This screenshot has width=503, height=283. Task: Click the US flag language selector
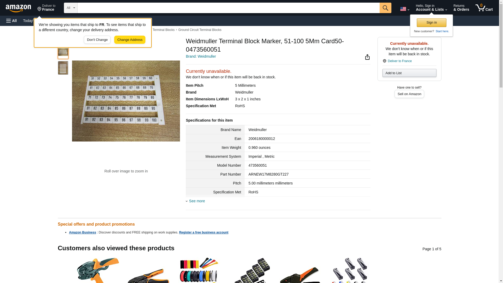(x=404, y=9)
